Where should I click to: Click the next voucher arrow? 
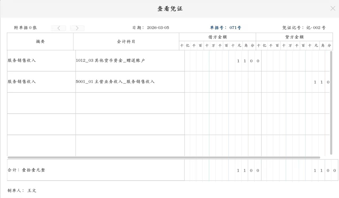tap(77, 28)
